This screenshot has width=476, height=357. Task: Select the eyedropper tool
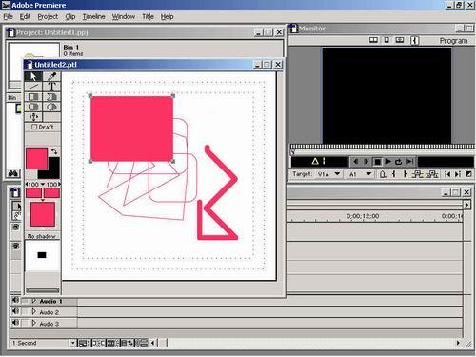point(51,76)
